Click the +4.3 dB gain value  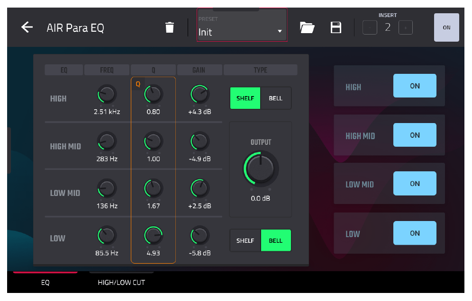pos(200,112)
